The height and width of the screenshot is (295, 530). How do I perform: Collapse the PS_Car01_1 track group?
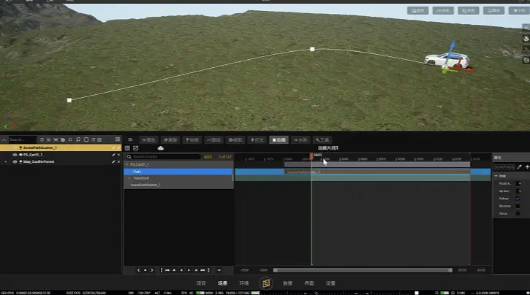(x=127, y=164)
